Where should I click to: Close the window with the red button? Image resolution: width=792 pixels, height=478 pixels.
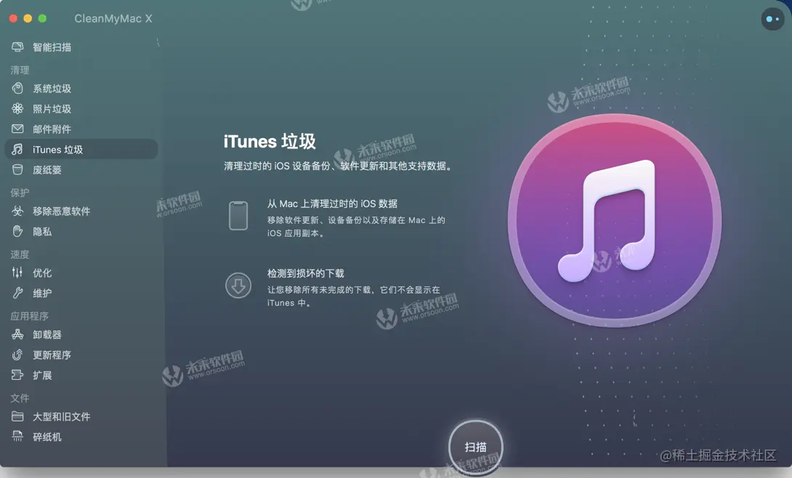[14, 19]
